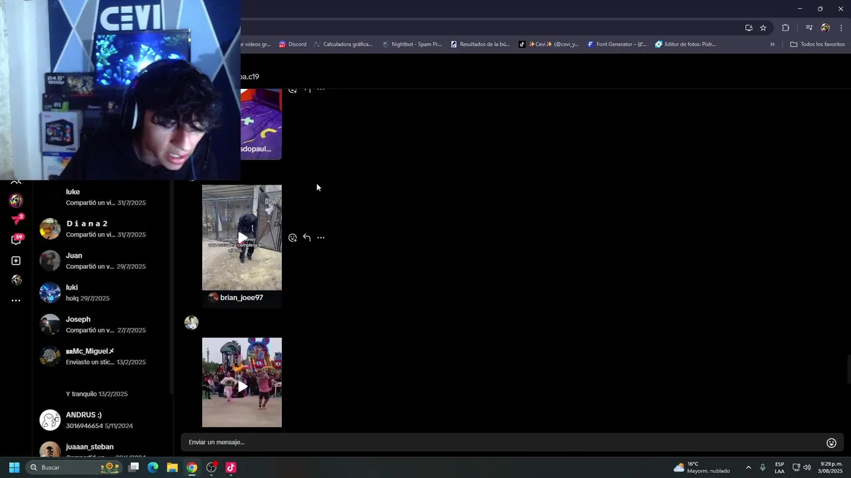Open the Cevi (@cevi_y... TikTok bookmark
This screenshot has height=478, width=851.
[548, 44]
